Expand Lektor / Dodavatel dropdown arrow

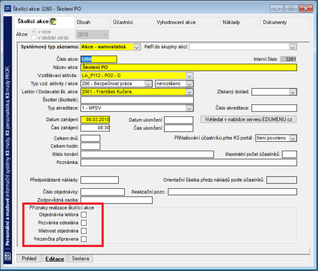pyautogui.click(x=190, y=92)
